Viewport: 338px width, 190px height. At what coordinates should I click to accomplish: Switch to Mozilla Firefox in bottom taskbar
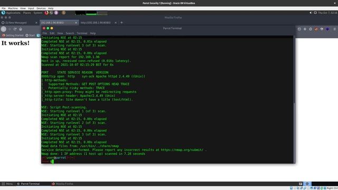click(x=62, y=184)
